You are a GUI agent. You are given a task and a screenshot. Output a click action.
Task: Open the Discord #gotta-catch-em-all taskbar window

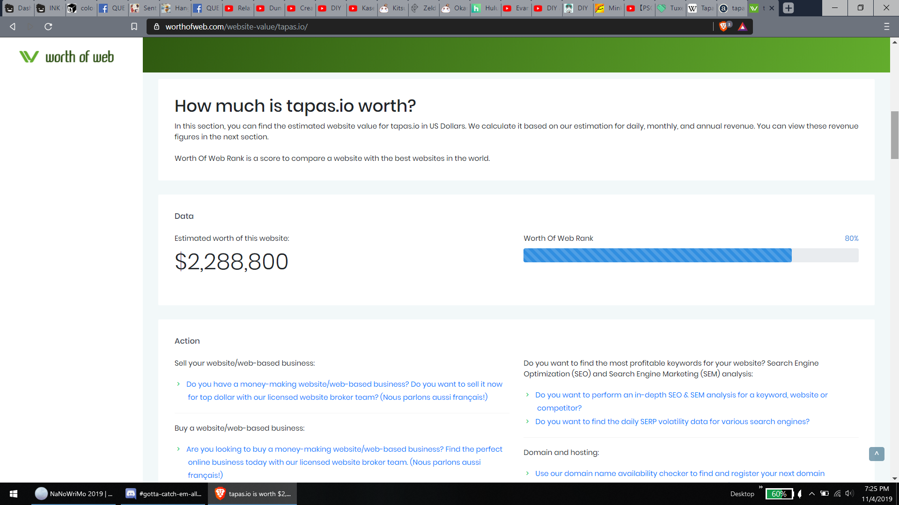pyautogui.click(x=164, y=494)
